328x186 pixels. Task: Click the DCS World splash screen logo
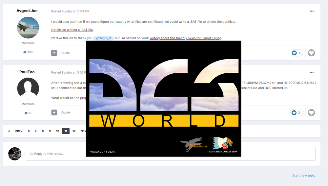click(x=164, y=85)
